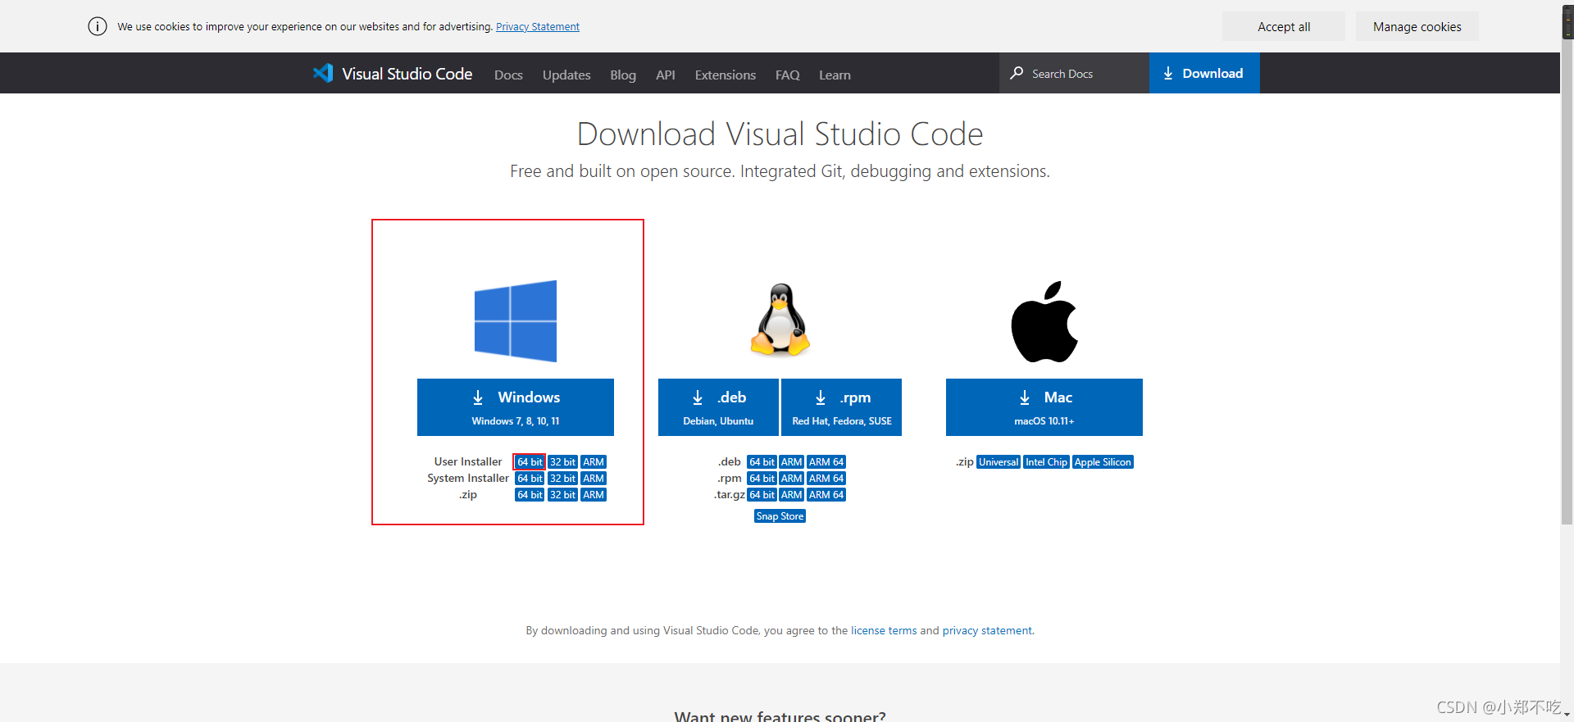Accept all cookies
Screen dimensions: 1574x722
[x=1284, y=26]
